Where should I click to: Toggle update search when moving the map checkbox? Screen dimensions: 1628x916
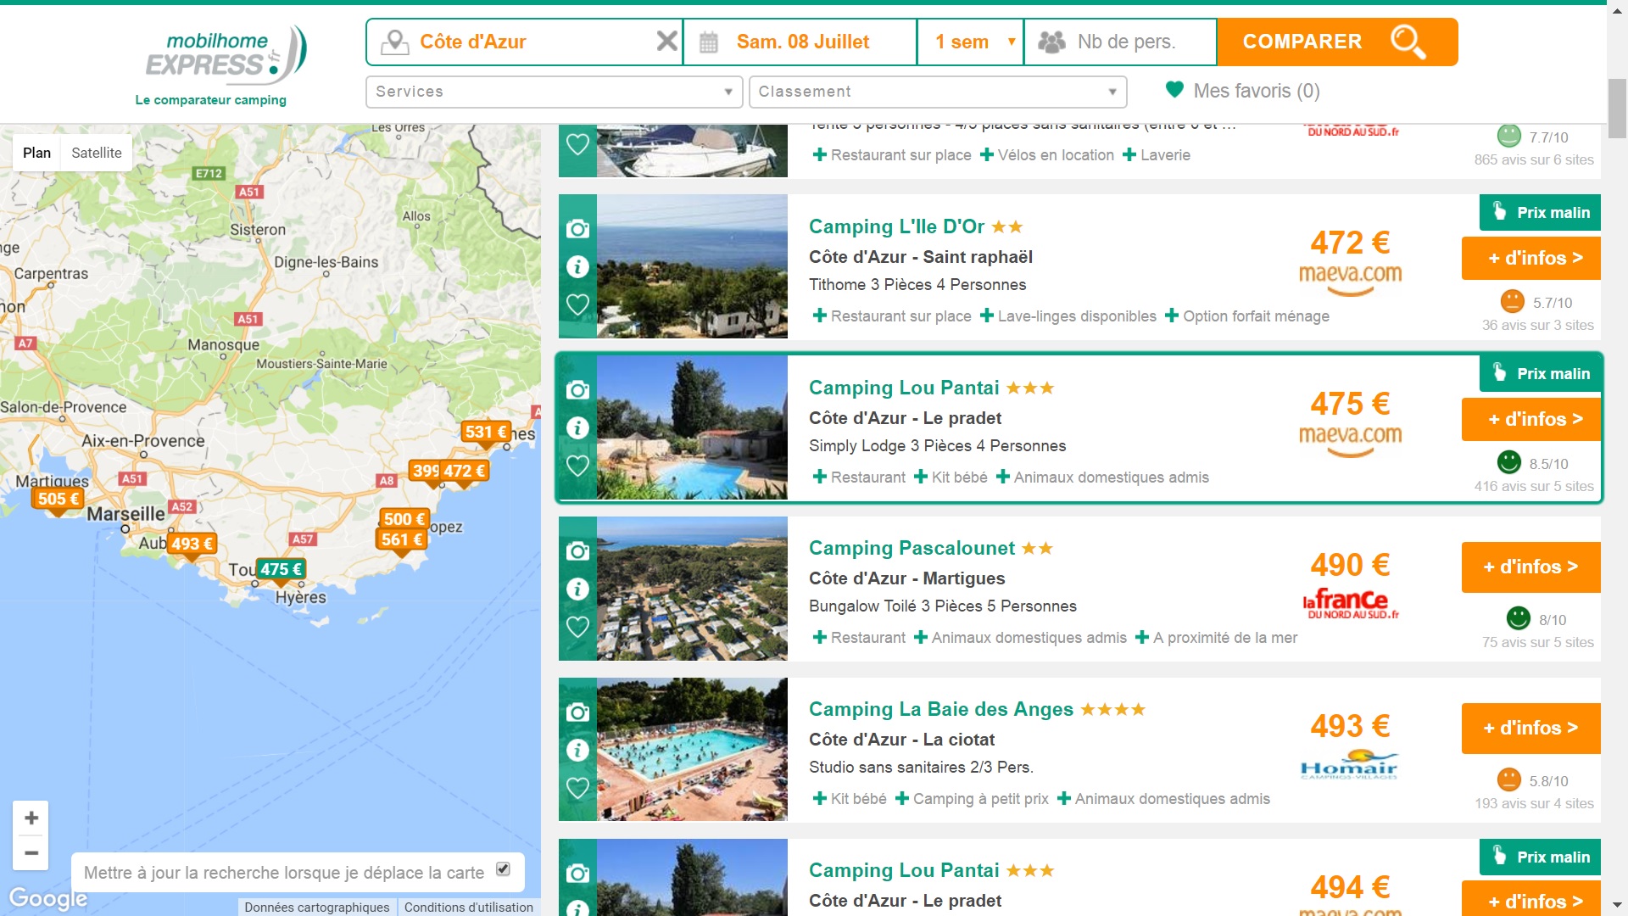[x=503, y=869]
